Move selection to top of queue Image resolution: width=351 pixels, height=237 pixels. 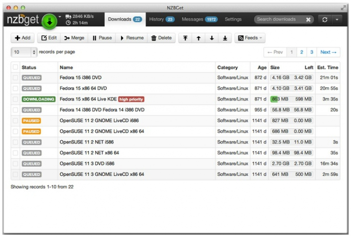click(x=185, y=38)
